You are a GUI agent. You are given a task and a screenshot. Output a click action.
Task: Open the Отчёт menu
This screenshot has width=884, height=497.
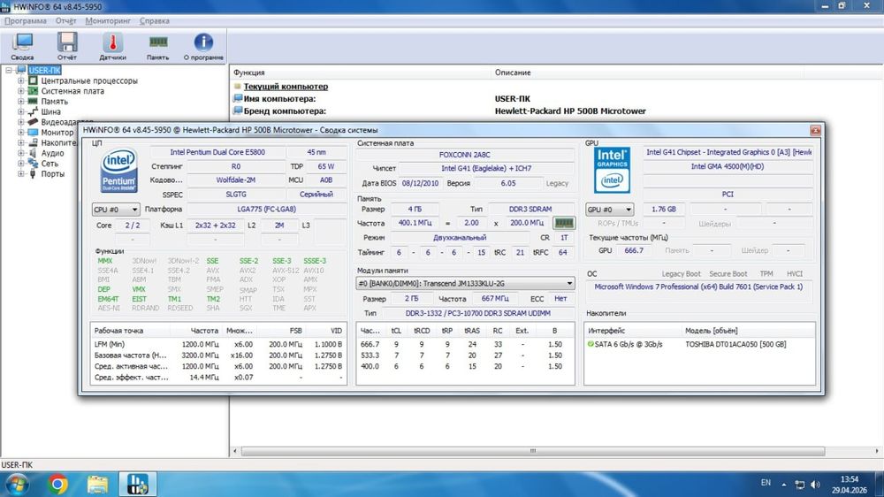point(66,21)
